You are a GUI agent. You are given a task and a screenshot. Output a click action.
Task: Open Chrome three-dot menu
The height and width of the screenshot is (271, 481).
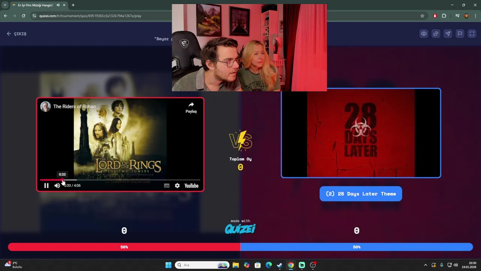(x=476, y=16)
